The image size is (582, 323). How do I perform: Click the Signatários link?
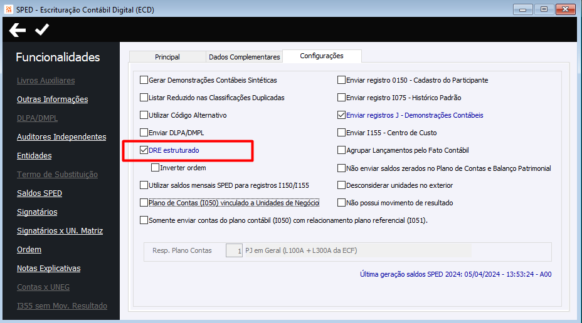(x=37, y=212)
